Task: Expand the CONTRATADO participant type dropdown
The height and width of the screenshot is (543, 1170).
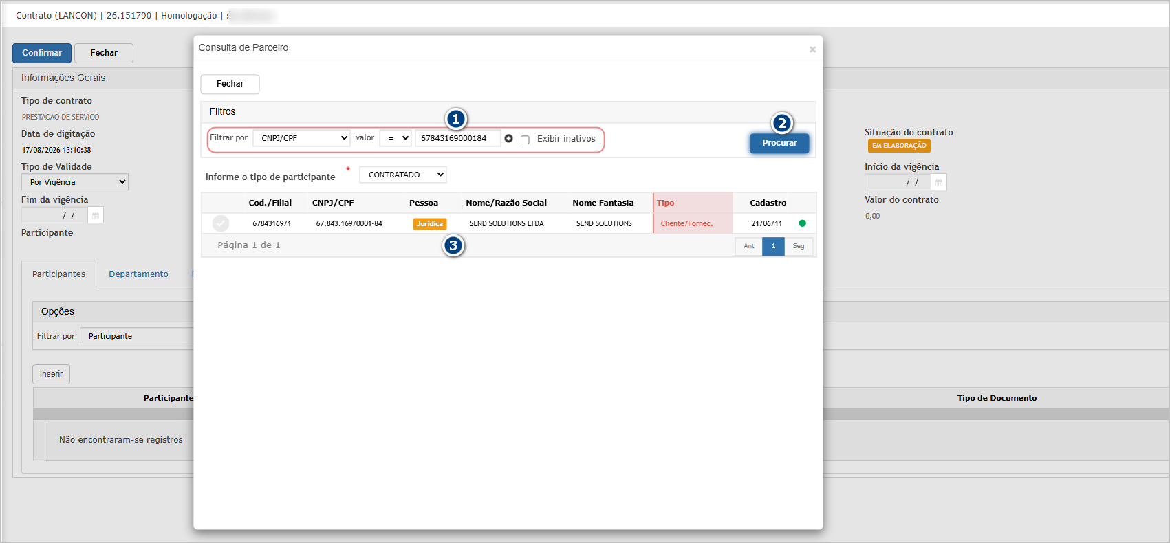Action: (403, 175)
